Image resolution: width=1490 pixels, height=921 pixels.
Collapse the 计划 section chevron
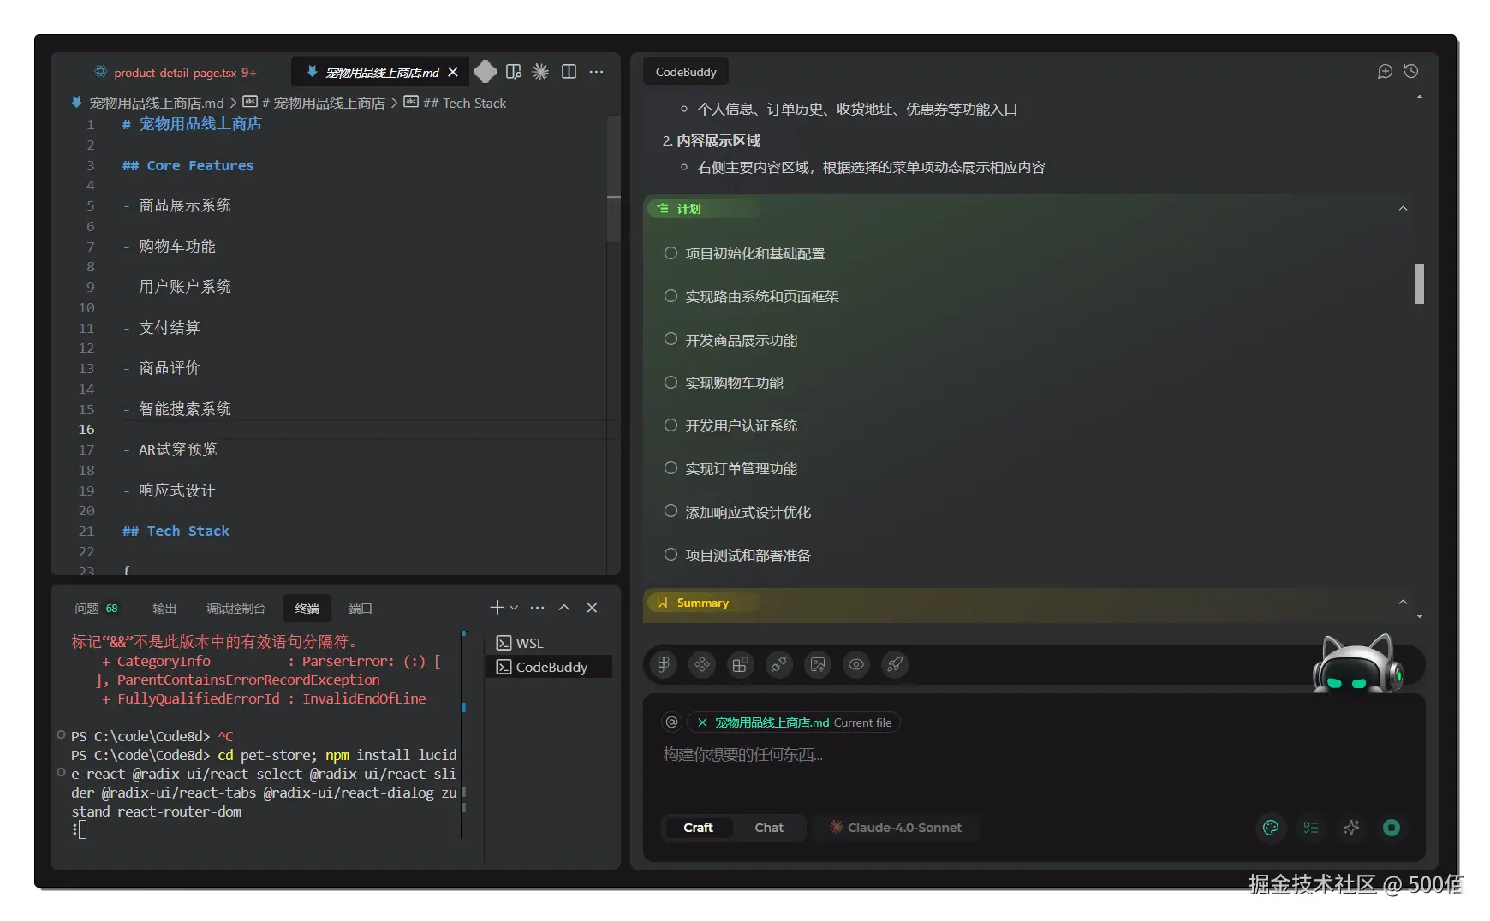[x=1403, y=209]
